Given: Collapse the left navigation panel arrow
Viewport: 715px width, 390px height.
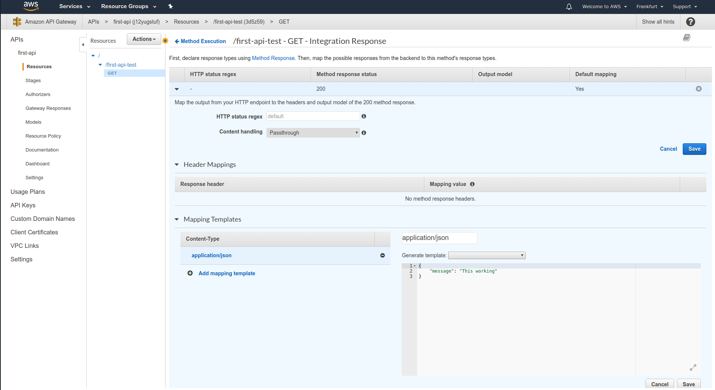Looking at the screenshot, I should (x=83, y=45).
